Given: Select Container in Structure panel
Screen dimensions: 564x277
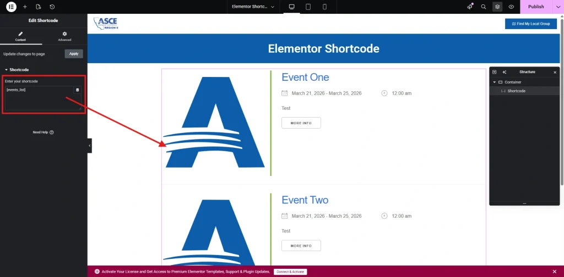Looking at the screenshot, I should (524, 82).
